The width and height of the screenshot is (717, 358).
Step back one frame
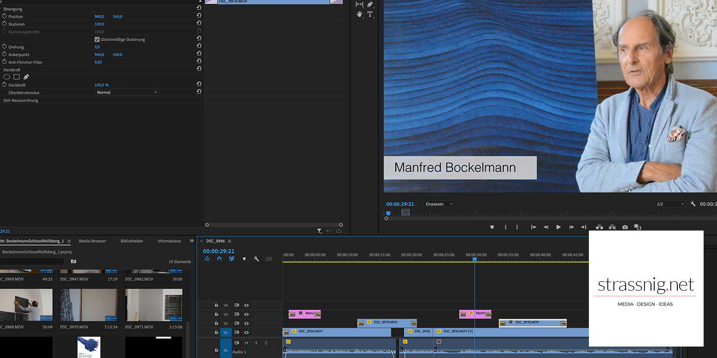pyautogui.click(x=546, y=227)
